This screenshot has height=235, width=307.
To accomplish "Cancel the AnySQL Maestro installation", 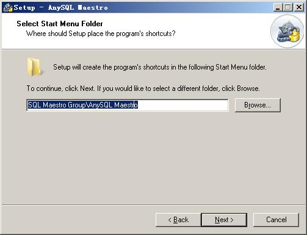I will point(276,220).
